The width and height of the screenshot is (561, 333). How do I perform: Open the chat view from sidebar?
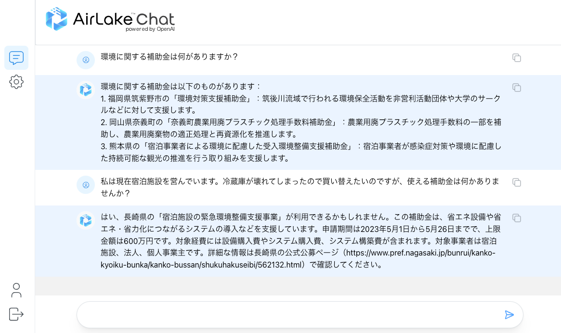point(16,58)
